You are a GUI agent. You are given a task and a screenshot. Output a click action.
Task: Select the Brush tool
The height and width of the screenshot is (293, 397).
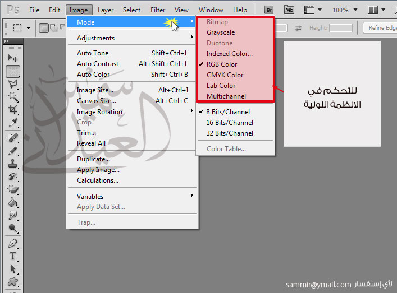tap(13, 151)
